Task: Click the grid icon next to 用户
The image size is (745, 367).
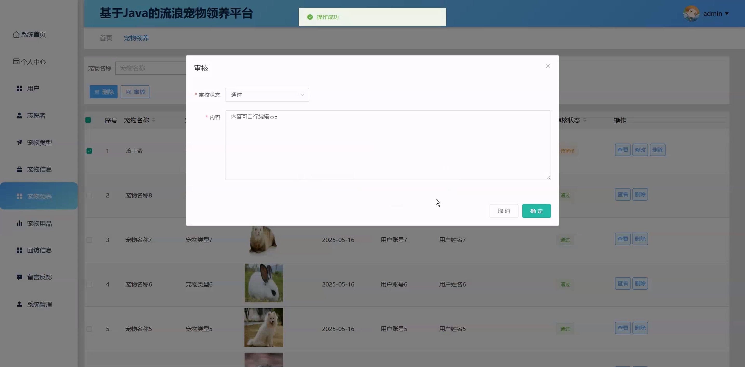Action: [19, 88]
